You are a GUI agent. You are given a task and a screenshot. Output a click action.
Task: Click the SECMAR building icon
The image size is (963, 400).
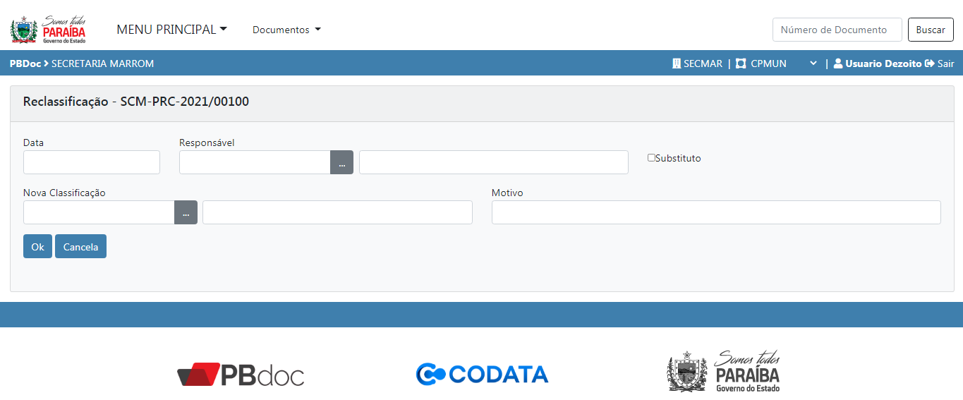[677, 63]
